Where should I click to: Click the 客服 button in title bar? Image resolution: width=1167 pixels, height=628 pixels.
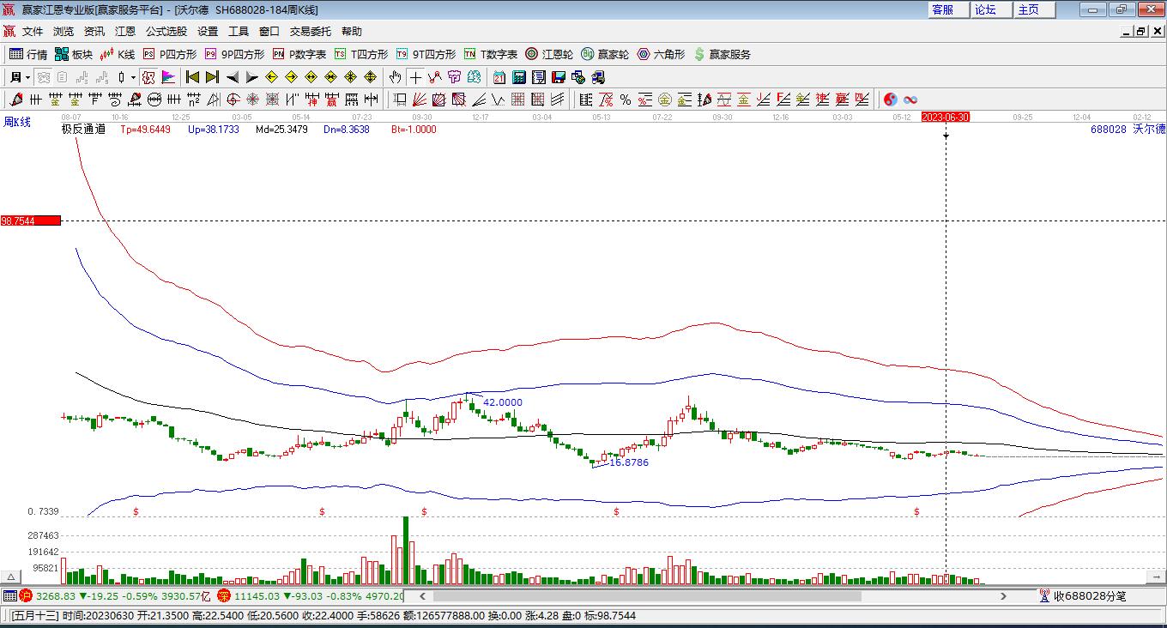(948, 9)
